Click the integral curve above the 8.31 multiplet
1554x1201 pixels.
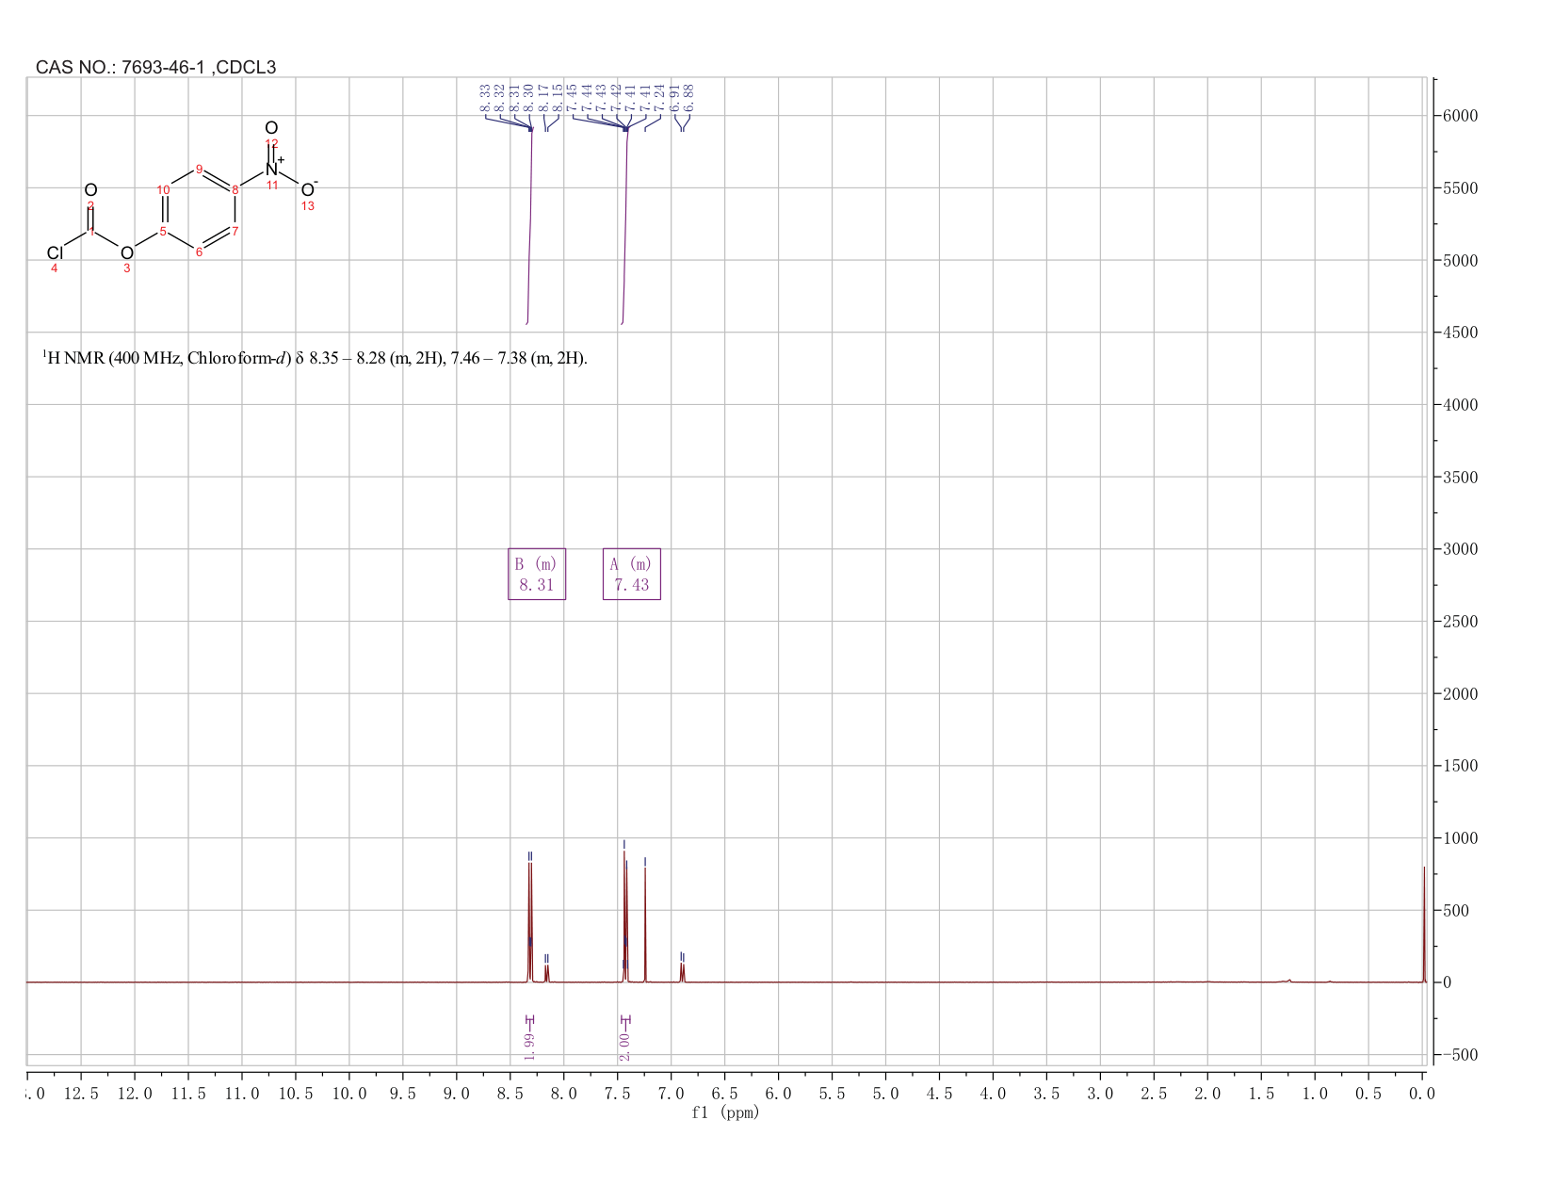[530, 226]
